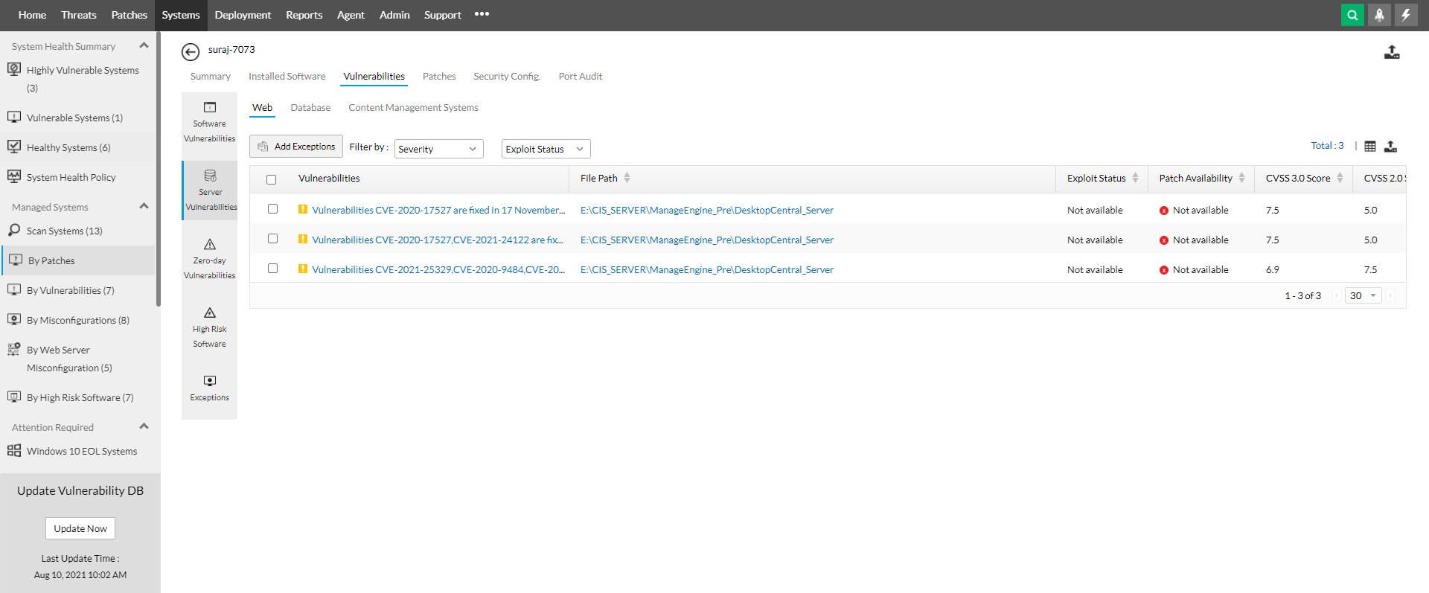Sort by CVSS 3.0 Score arrows
1429x593 pixels.
pyautogui.click(x=1340, y=178)
